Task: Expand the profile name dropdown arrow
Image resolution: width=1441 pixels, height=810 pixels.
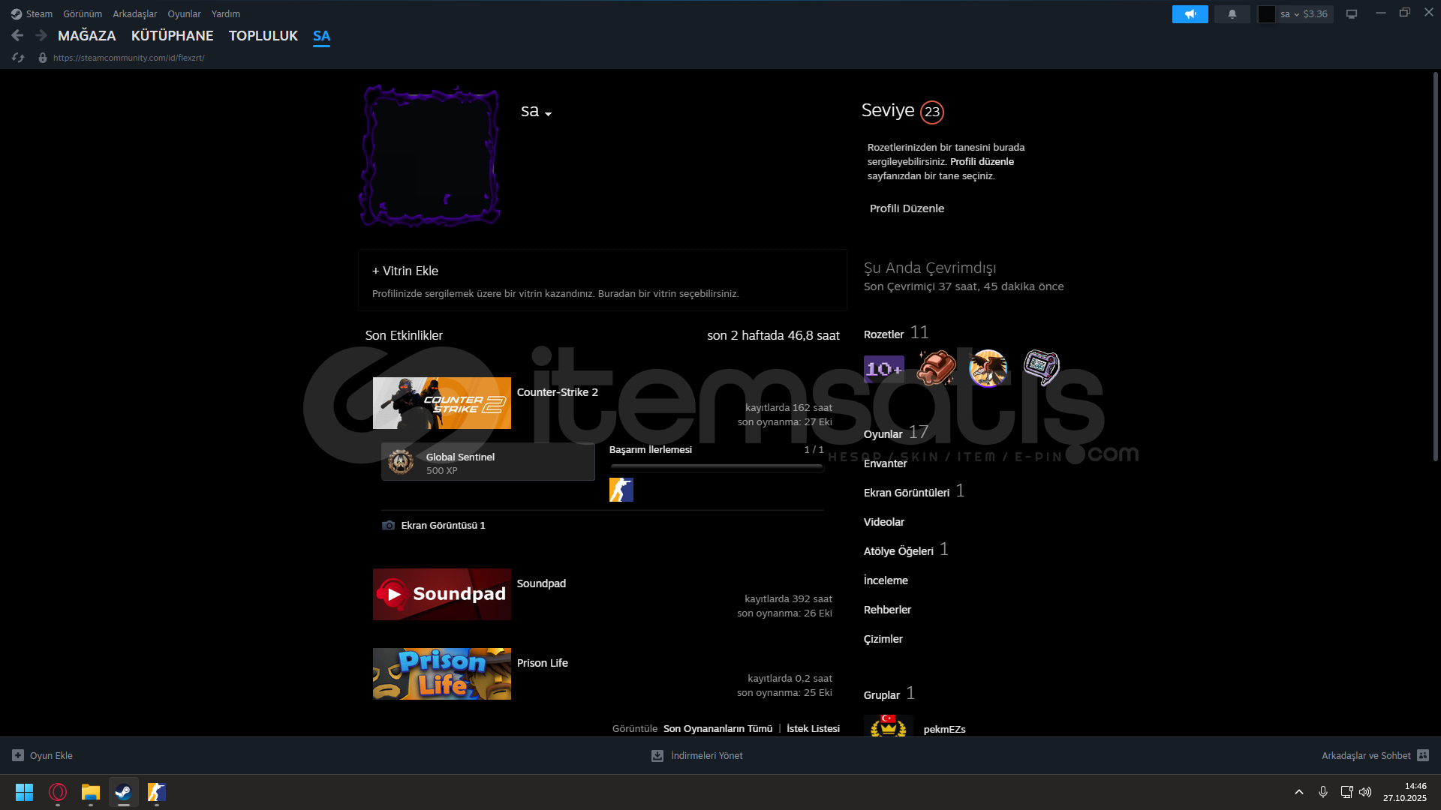Action: (549, 114)
